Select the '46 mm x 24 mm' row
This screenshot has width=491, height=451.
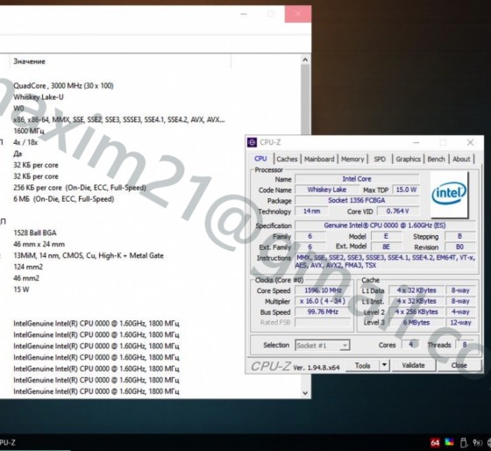[x=39, y=244]
